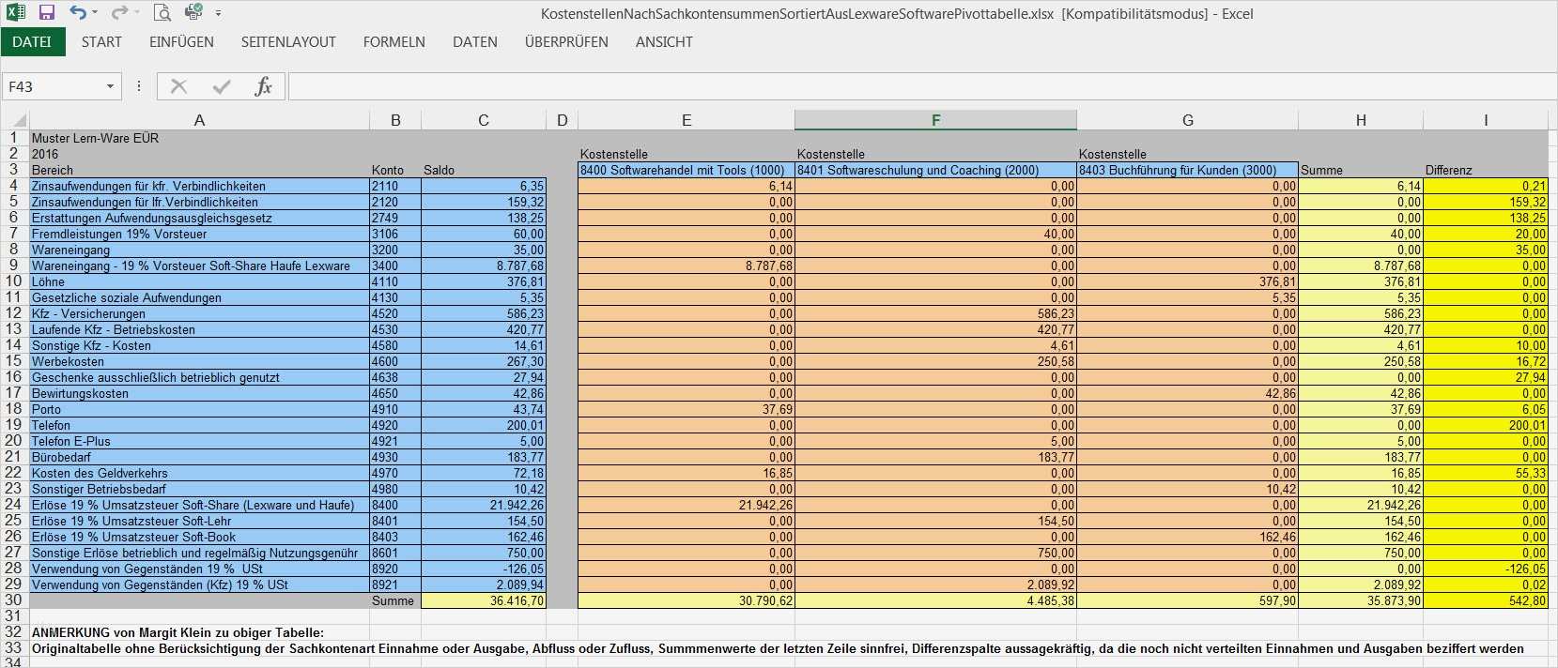The image size is (1558, 668).
Task: Open print preview from quick access toolbar
Action: coord(162,13)
